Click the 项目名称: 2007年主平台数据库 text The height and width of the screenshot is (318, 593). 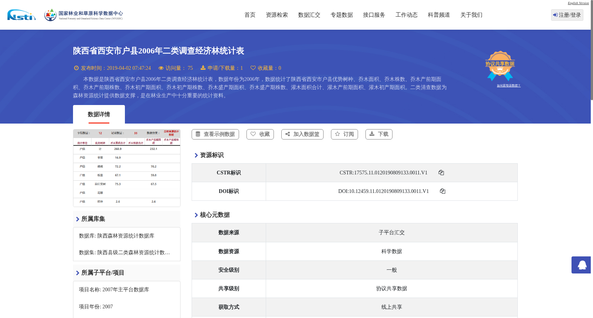[x=114, y=290]
